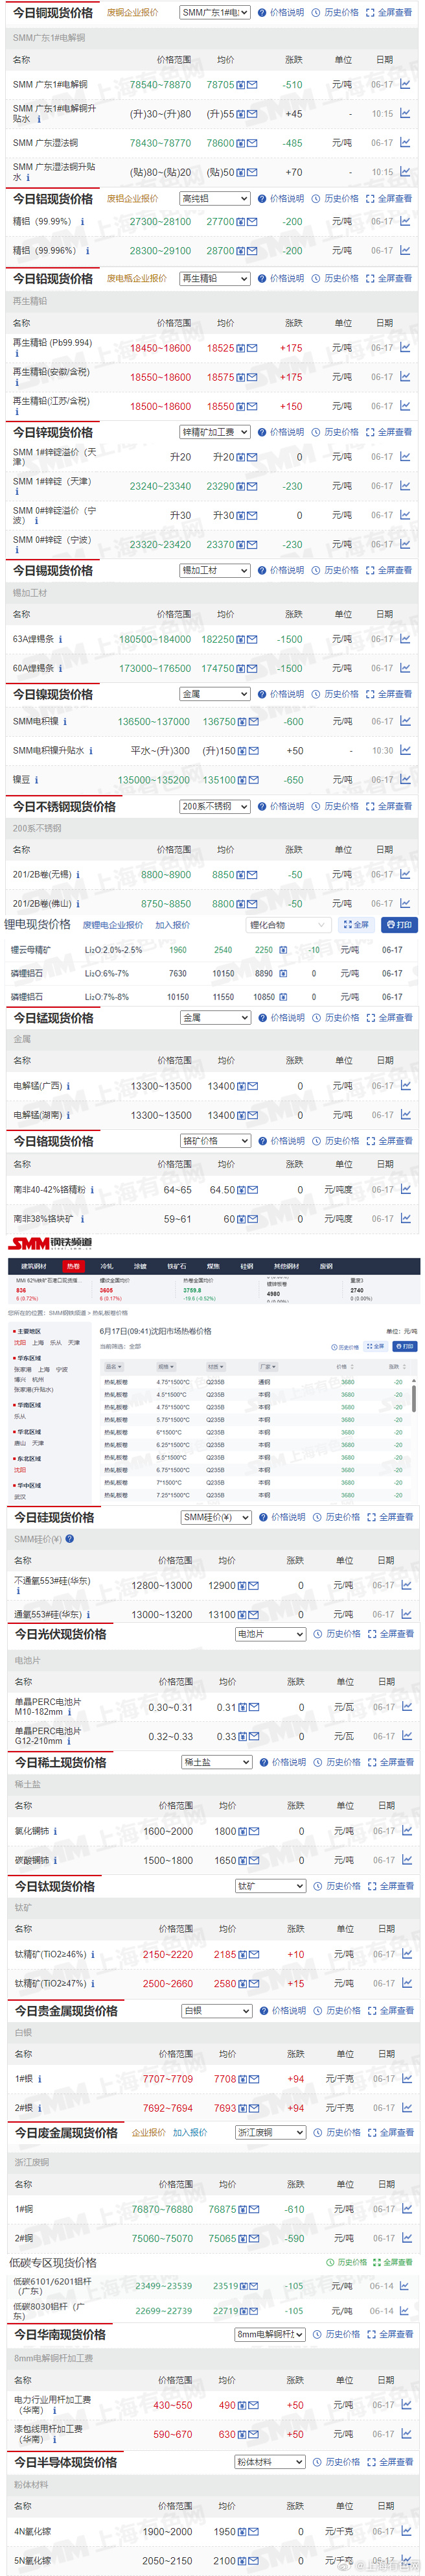Click mail icon for 氧化镧铈 row
Image resolution: width=425 pixels, height=2576 pixels.
[254, 1831]
